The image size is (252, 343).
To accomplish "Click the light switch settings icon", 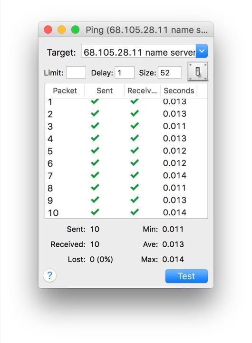I will (198, 71).
